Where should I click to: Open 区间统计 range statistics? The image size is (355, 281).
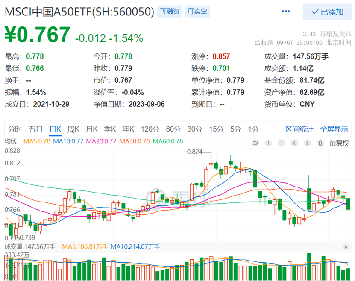[x=299, y=129]
